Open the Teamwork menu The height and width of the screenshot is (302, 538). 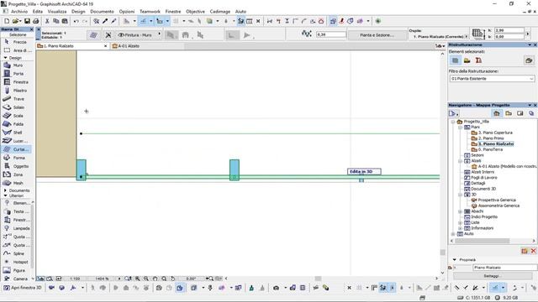pos(150,11)
